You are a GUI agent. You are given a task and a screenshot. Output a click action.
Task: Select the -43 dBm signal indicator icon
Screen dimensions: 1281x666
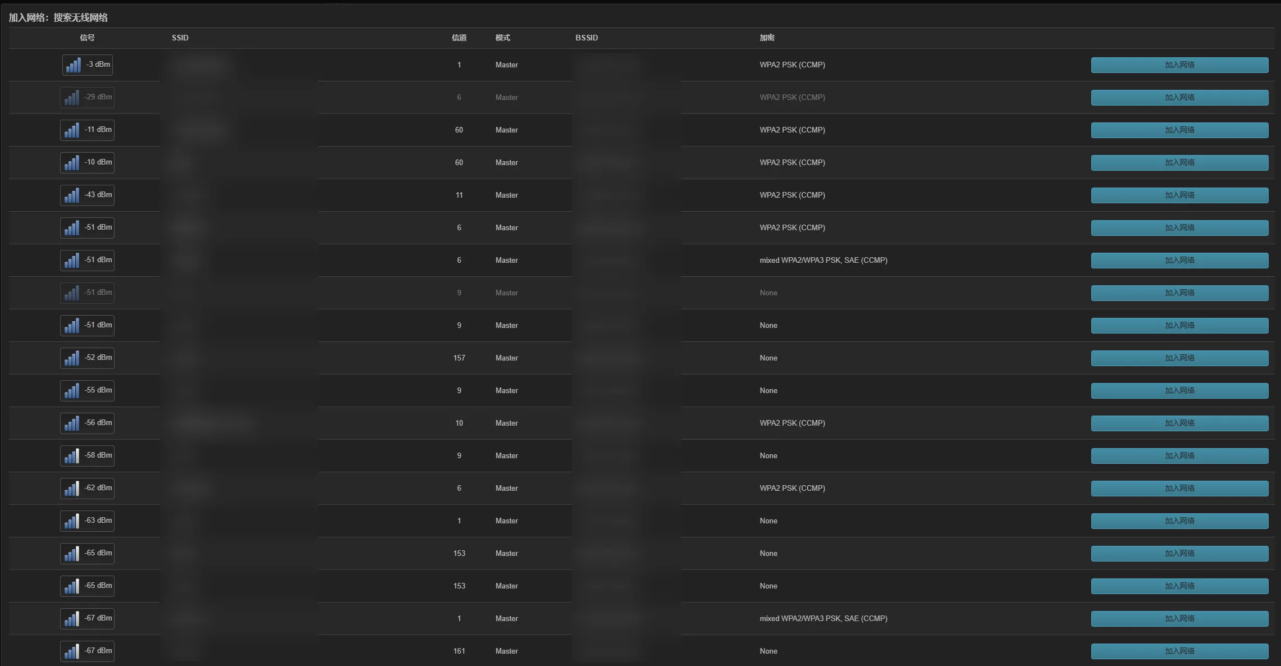coord(71,195)
